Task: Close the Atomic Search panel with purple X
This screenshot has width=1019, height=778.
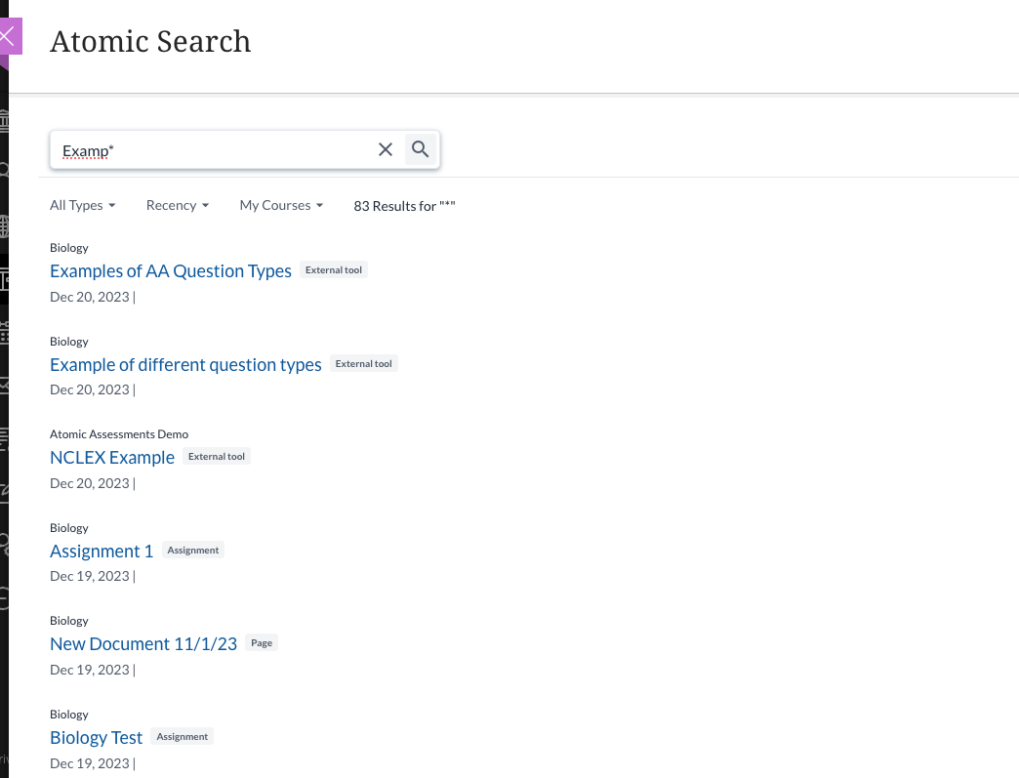Action: [x=10, y=37]
